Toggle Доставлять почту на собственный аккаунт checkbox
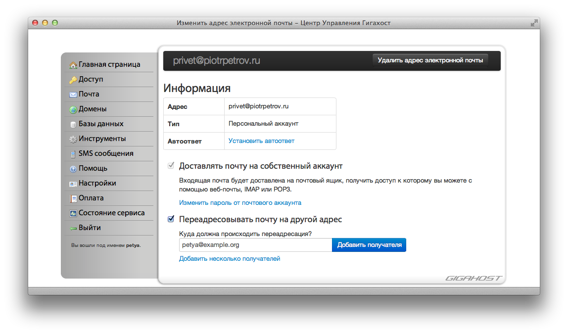Image resolution: width=568 pixels, height=334 pixels. (171, 166)
